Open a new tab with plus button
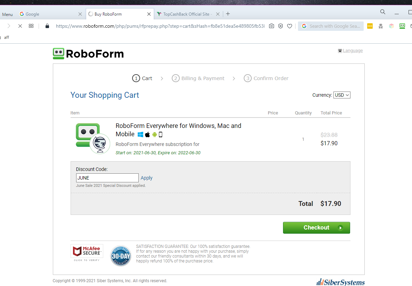The width and height of the screenshot is (412, 286). pos(228,14)
